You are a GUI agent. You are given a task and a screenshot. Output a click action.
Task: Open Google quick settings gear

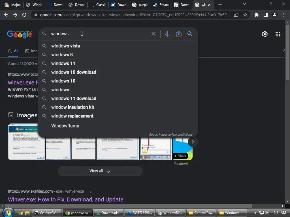pyautogui.click(x=265, y=34)
